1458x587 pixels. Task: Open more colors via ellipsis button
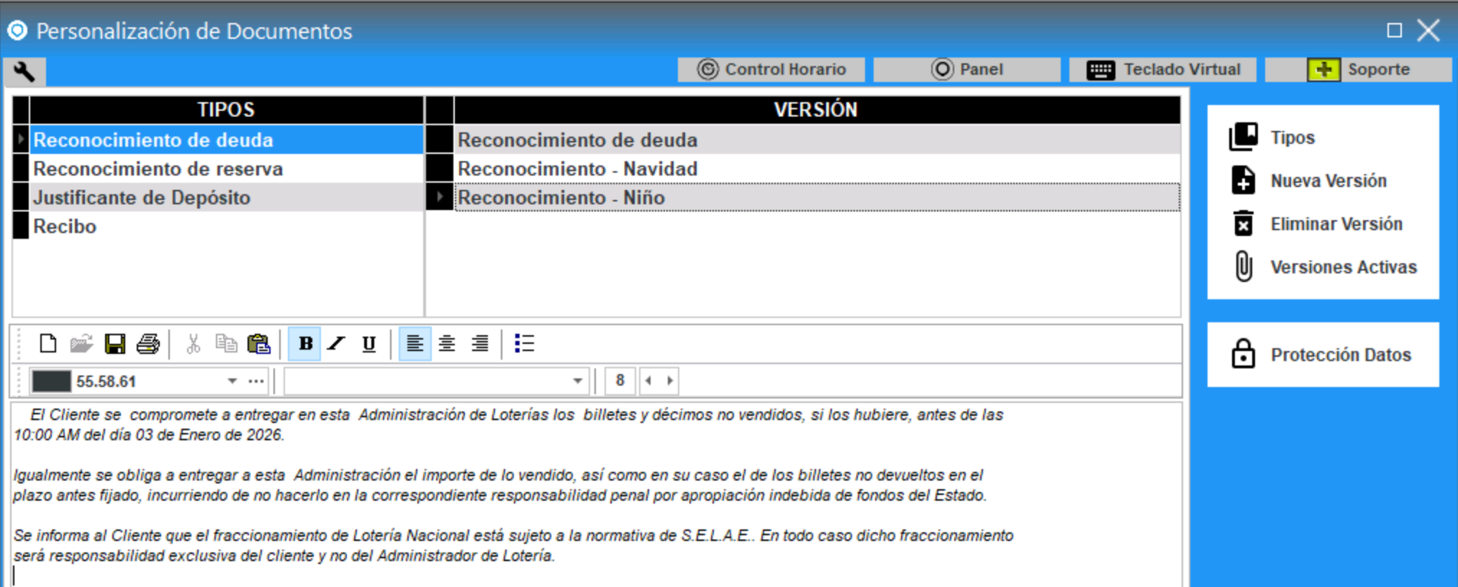tap(256, 381)
